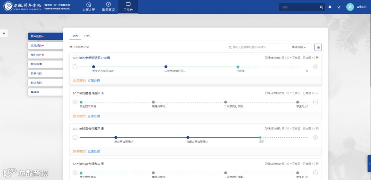Image resolution: width=371 pixels, height=180 pixels.
Task: Click the 原公寓宿管确认 step node
Action: click(x=116, y=137)
